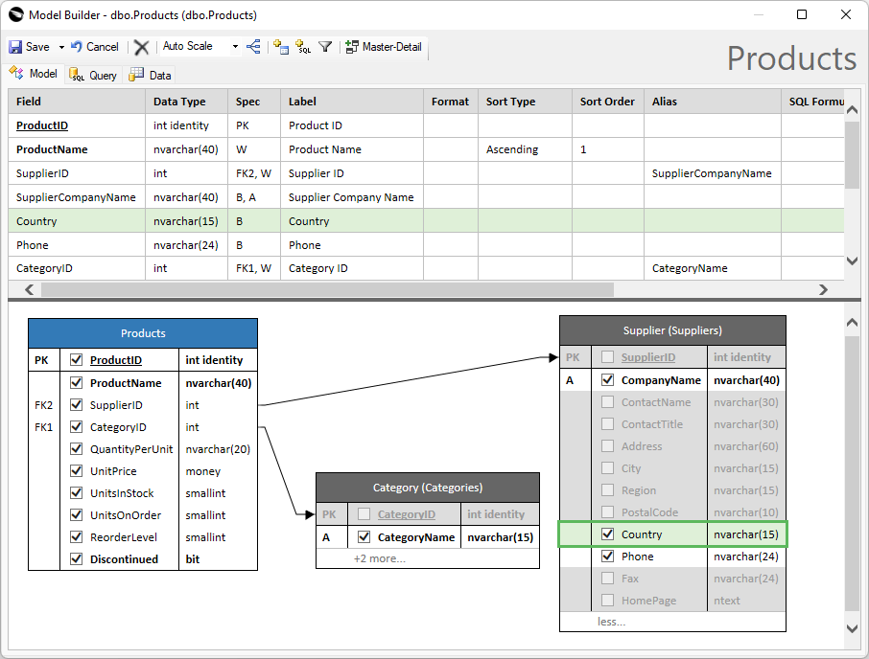Click the add table icon

coord(281,47)
